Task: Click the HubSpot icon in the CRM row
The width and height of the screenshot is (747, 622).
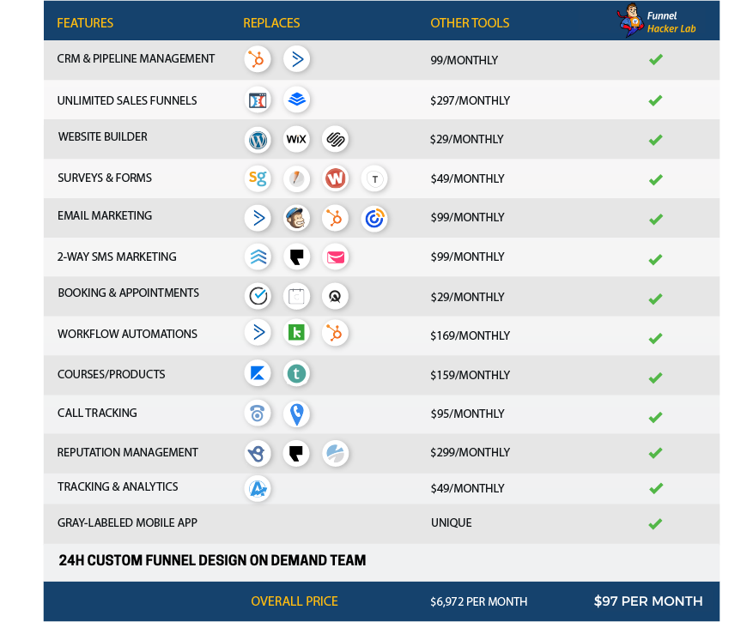Action: coord(258,59)
